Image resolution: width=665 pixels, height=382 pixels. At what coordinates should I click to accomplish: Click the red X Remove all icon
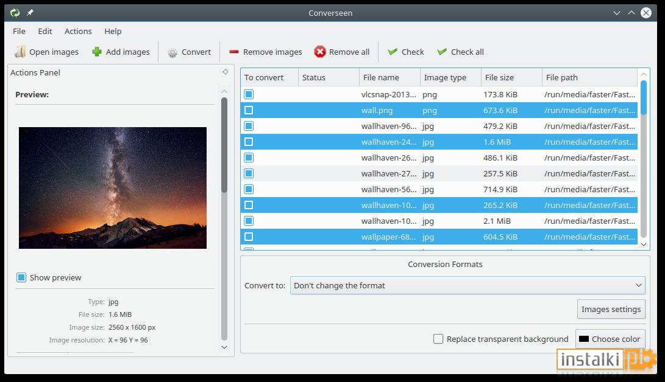(x=320, y=52)
